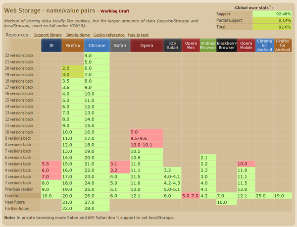Click the IE 7.0 cell
Viewport: 297px width, 227px height.
(x=51, y=176)
